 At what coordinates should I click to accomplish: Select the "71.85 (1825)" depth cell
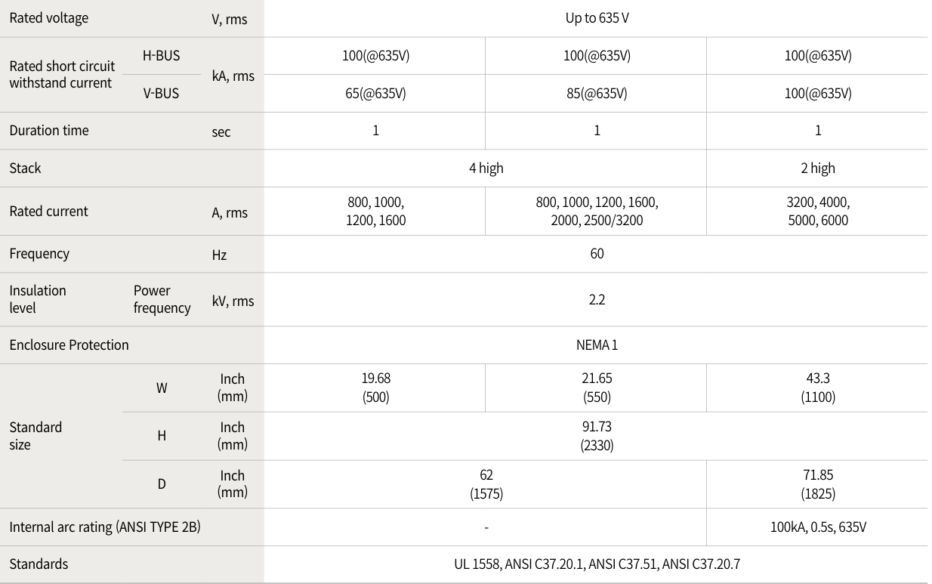point(818,484)
